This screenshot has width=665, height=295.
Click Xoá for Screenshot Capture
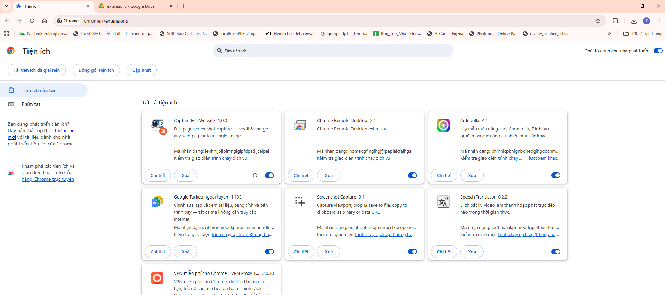coord(329,252)
